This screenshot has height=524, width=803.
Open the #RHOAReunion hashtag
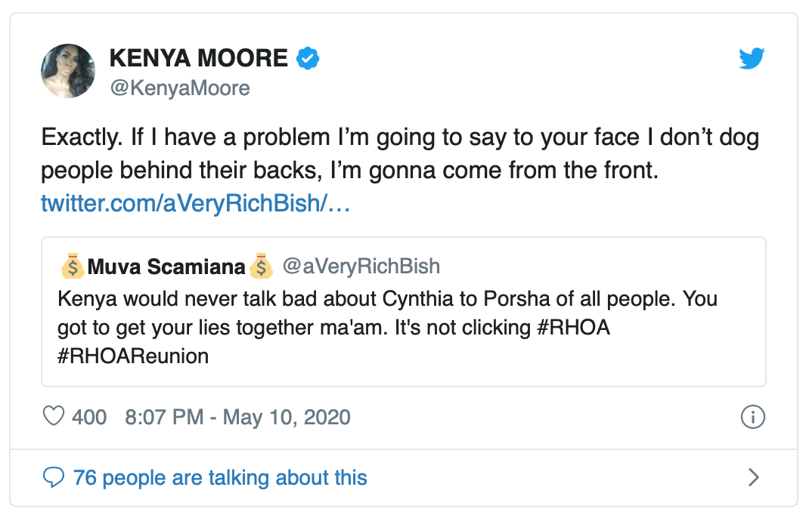133,356
